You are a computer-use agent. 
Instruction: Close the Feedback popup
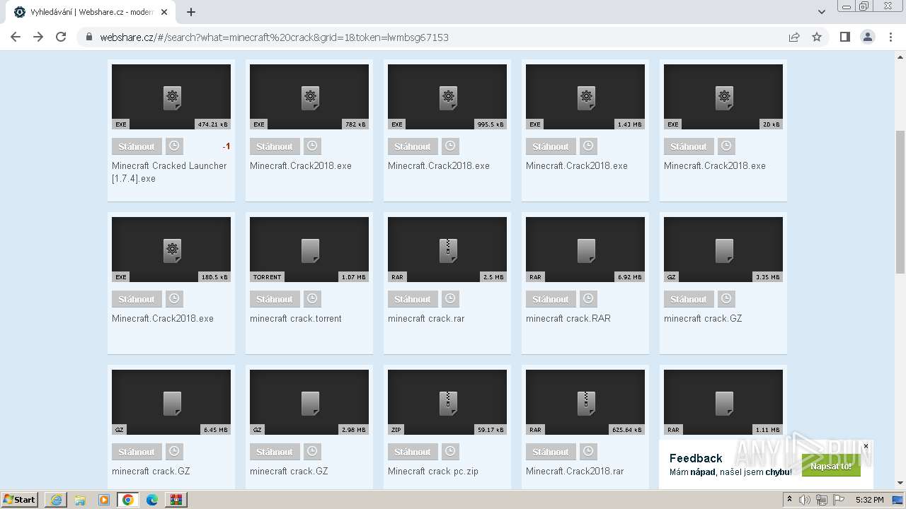tap(866, 446)
